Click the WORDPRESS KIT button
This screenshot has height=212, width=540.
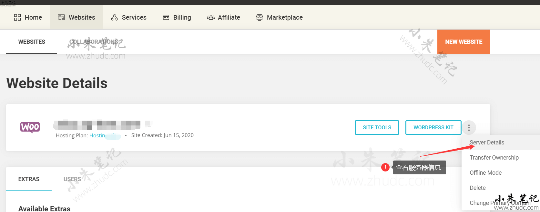(x=433, y=128)
